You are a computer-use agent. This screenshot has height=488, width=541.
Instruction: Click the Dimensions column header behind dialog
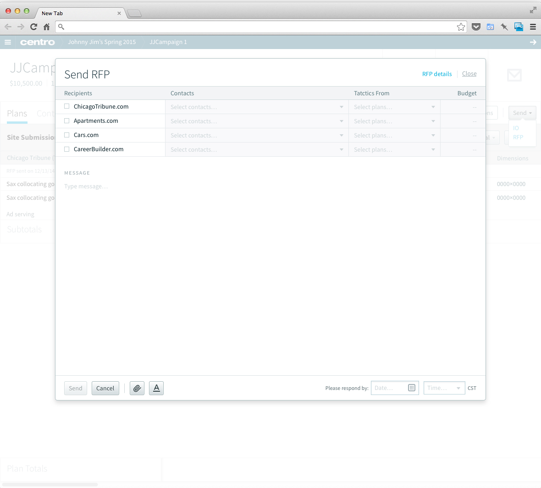[513, 158]
